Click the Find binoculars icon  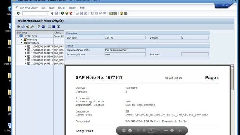pyautogui.click(x=81, y=13)
